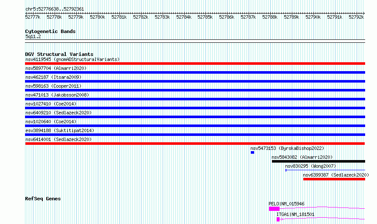
Task: Click the black bar of nsv5843082
Action: pos(319,161)
